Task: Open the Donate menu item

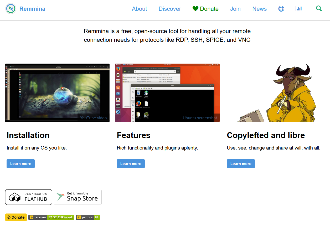Action: click(x=205, y=9)
